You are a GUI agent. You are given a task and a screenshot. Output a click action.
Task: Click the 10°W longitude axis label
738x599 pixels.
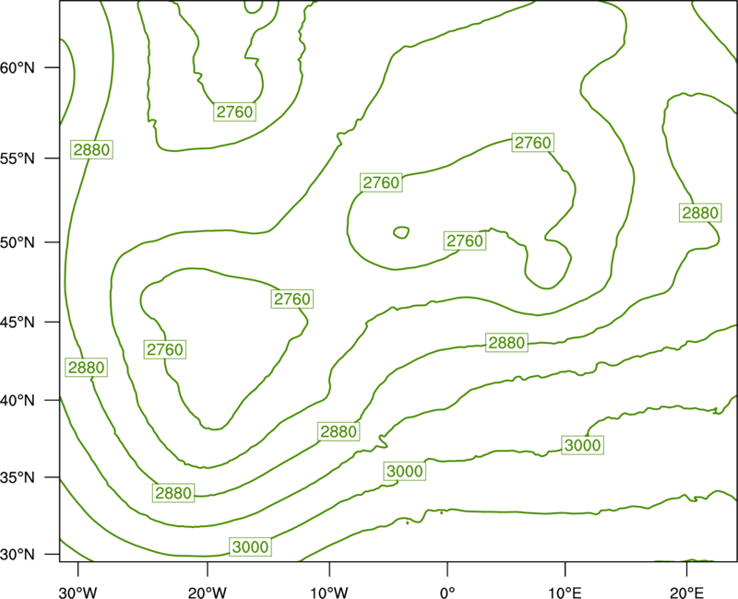(x=329, y=593)
